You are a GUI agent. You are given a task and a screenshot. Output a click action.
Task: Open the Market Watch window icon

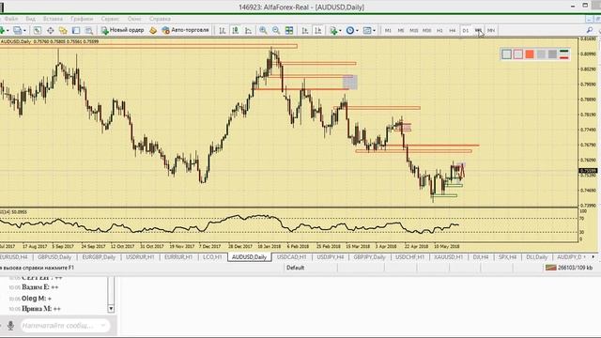[x=38, y=30]
